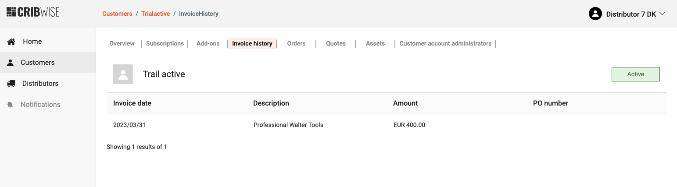This screenshot has width=677, height=187.
Task: Click the Distributors truck icon
Action: (x=11, y=84)
